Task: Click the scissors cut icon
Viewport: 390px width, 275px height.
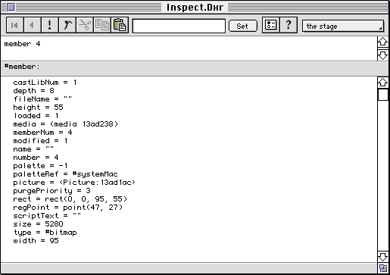Action: point(85,25)
